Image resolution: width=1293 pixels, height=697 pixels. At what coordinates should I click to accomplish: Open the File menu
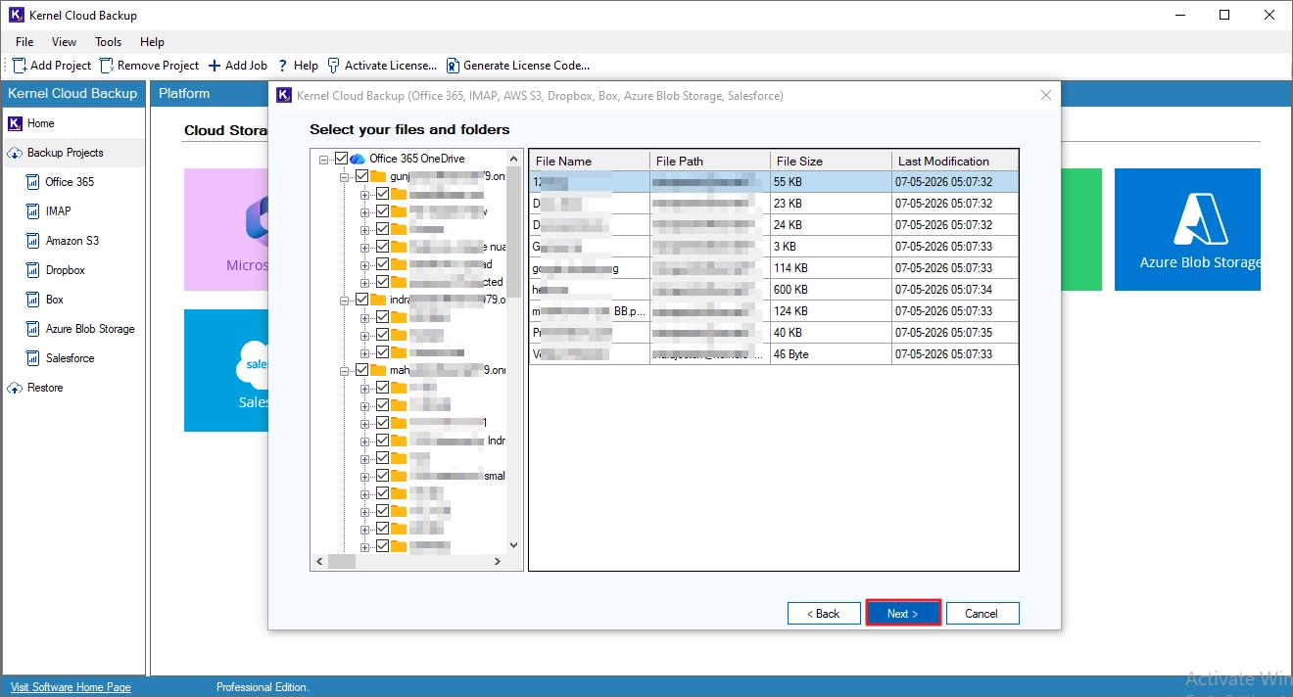(x=24, y=42)
